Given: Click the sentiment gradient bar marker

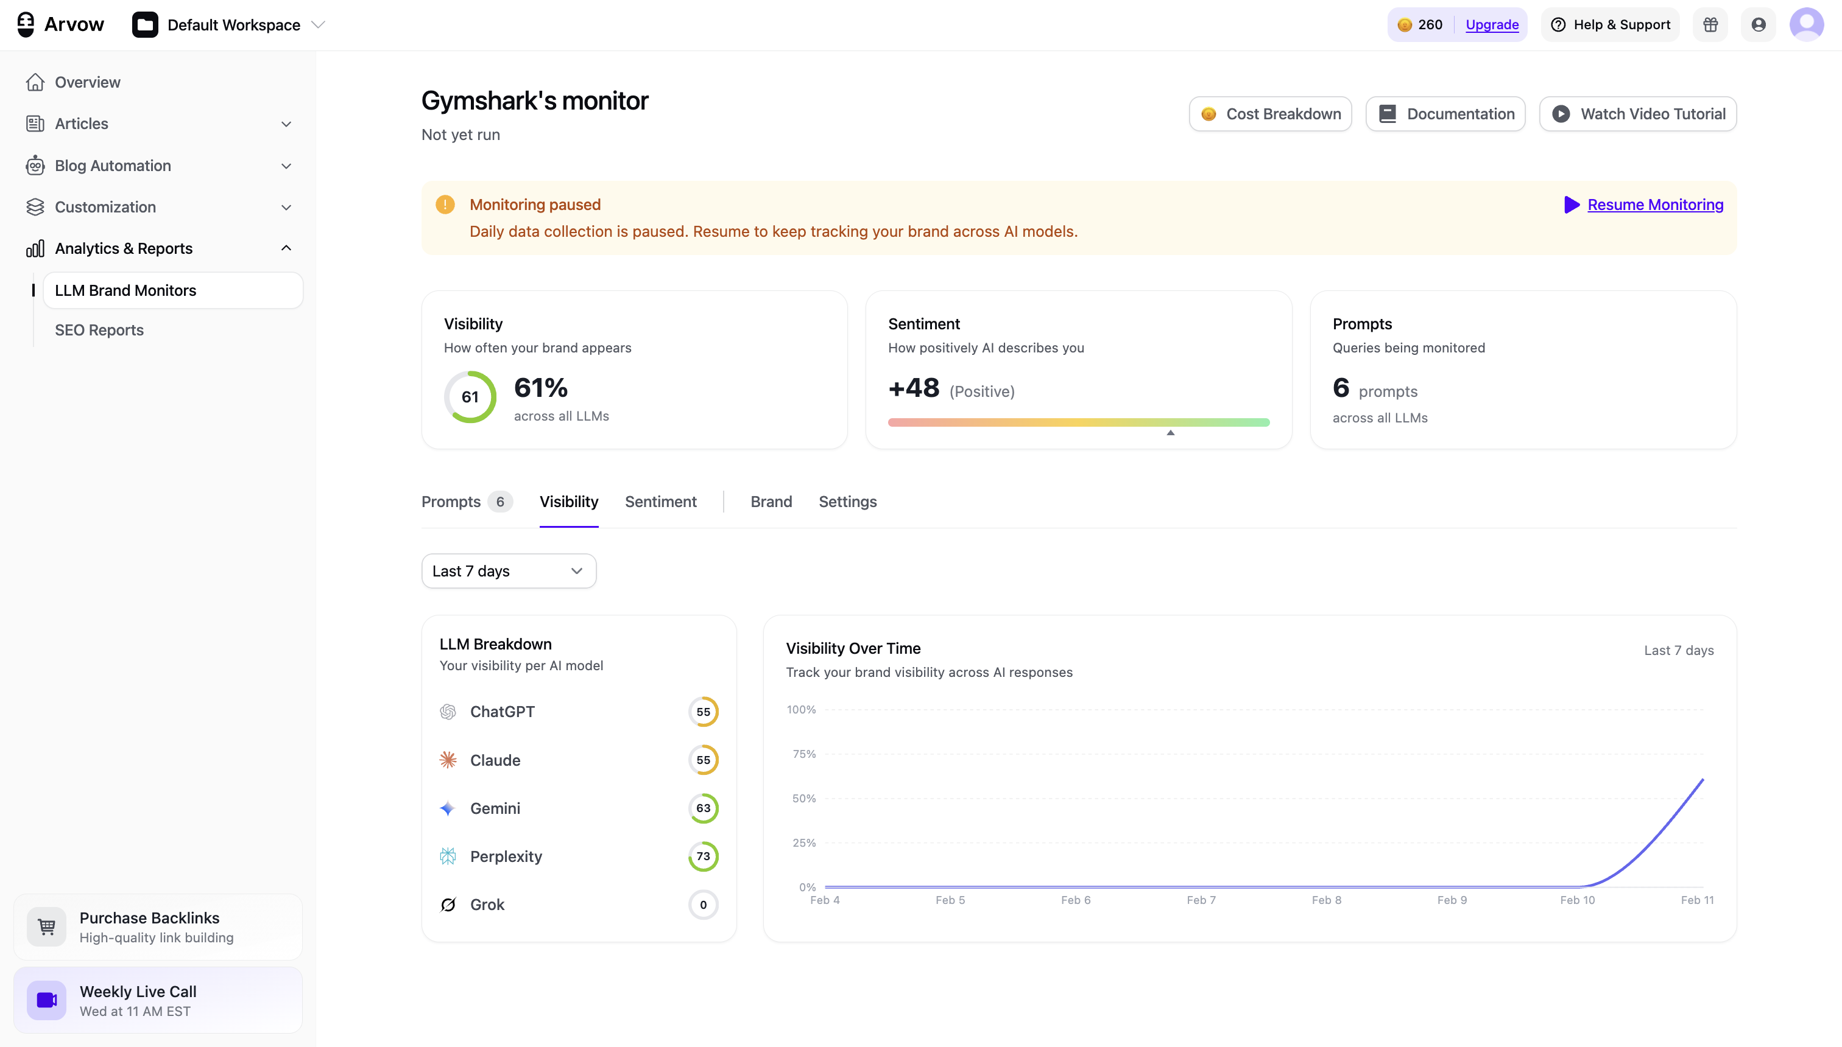Looking at the screenshot, I should (1170, 433).
